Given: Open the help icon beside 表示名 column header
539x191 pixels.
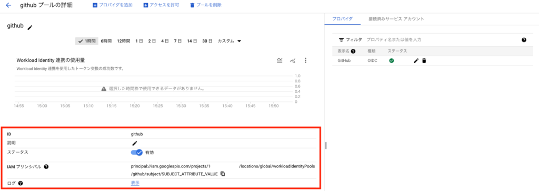Looking at the screenshot, I should 353,51.
